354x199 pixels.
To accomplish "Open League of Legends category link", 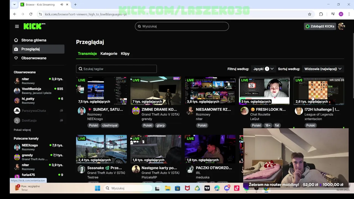I will click(319, 114).
